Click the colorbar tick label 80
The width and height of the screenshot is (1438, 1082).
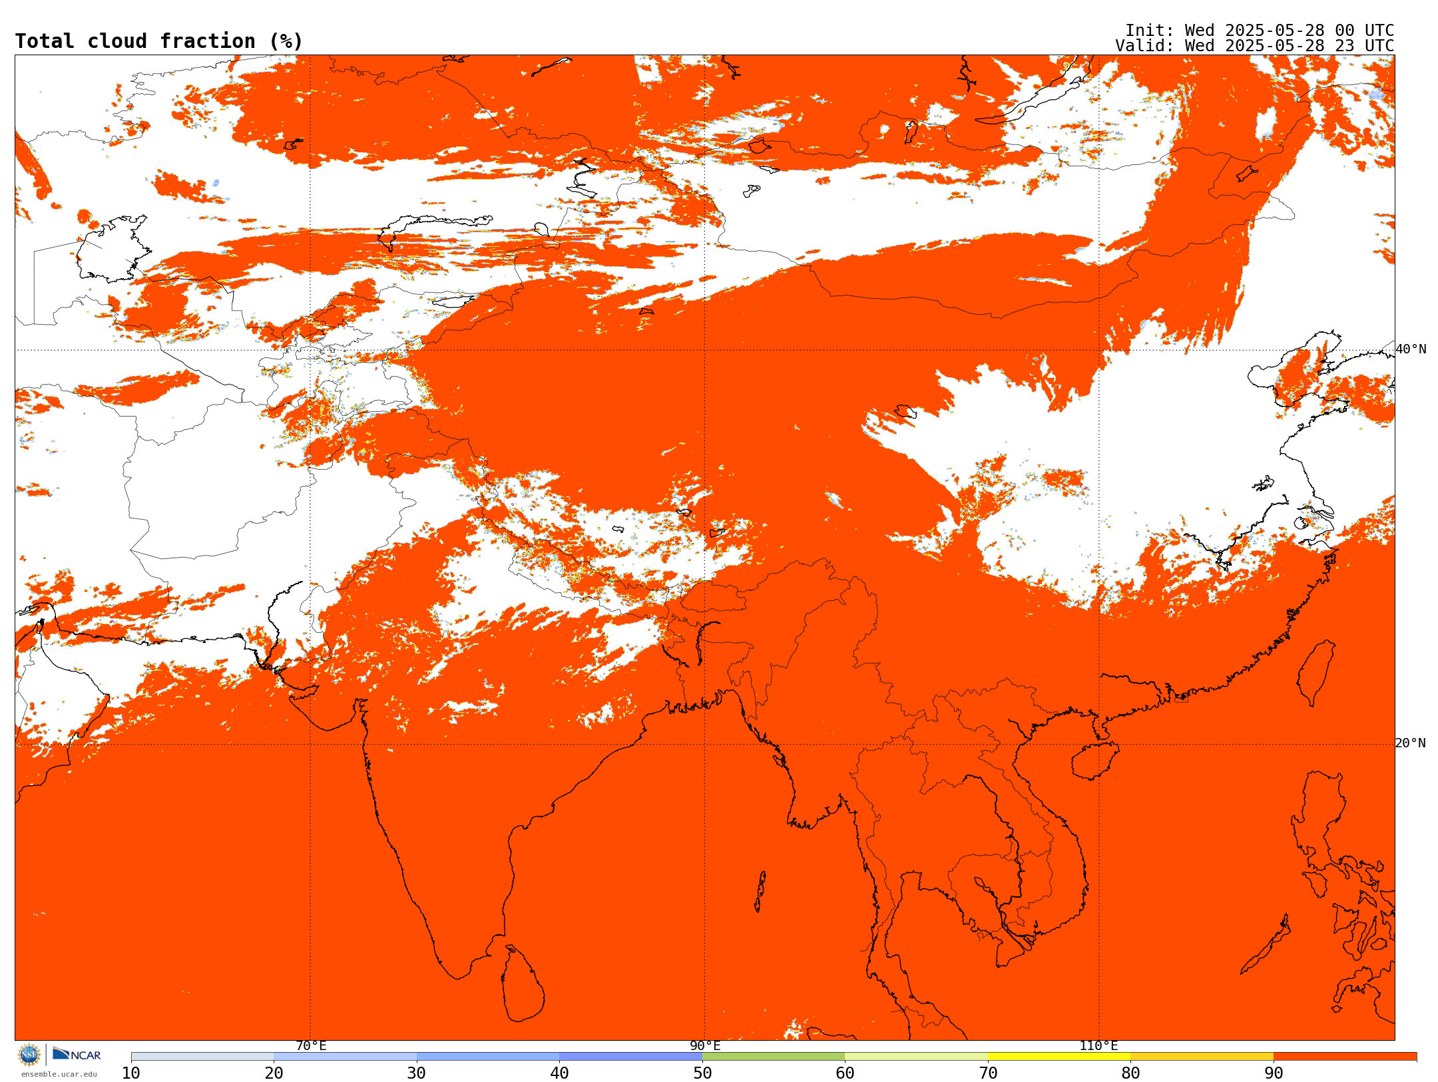tap(1130, 1073)
